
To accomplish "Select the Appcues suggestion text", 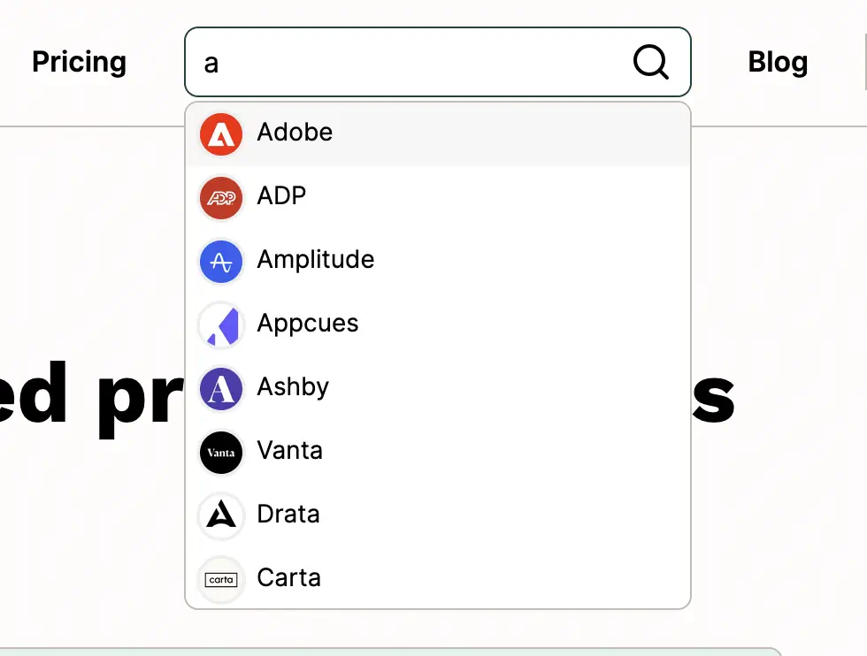I will [x=308, y=324].
